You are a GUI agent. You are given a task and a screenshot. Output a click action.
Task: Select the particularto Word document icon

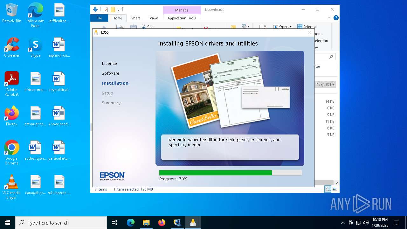click(59, 151)
